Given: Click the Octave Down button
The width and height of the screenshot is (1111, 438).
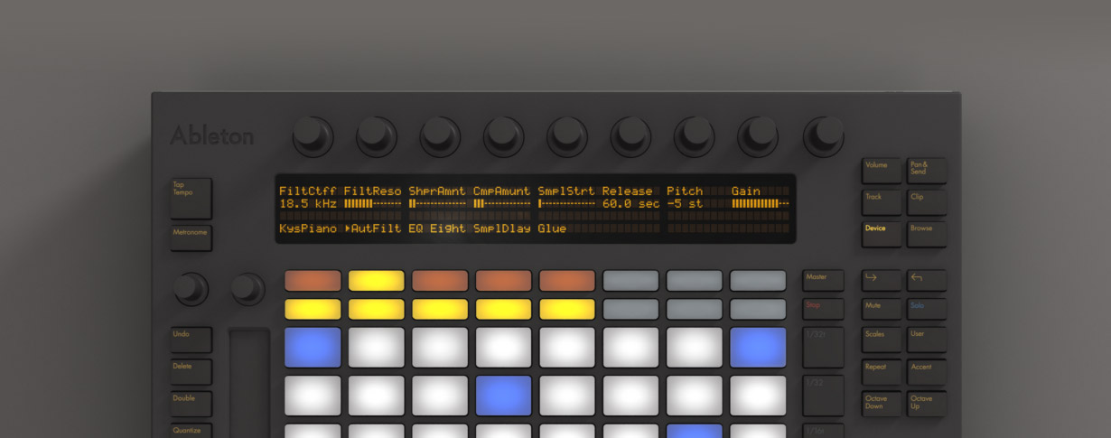Looking at the screenshot, I should pyautogui.click(x=882, y=404).
